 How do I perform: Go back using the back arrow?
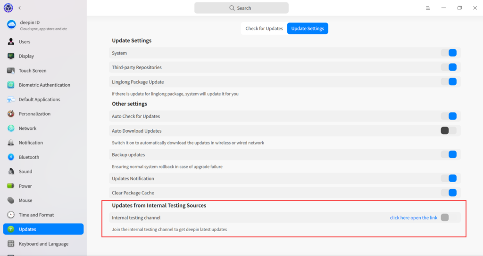point(20,8)
